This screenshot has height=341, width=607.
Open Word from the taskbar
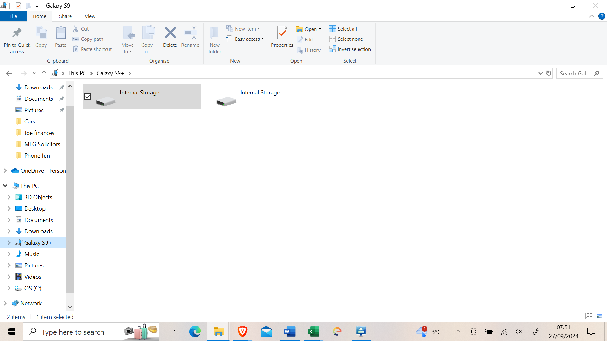click(290, 332)
